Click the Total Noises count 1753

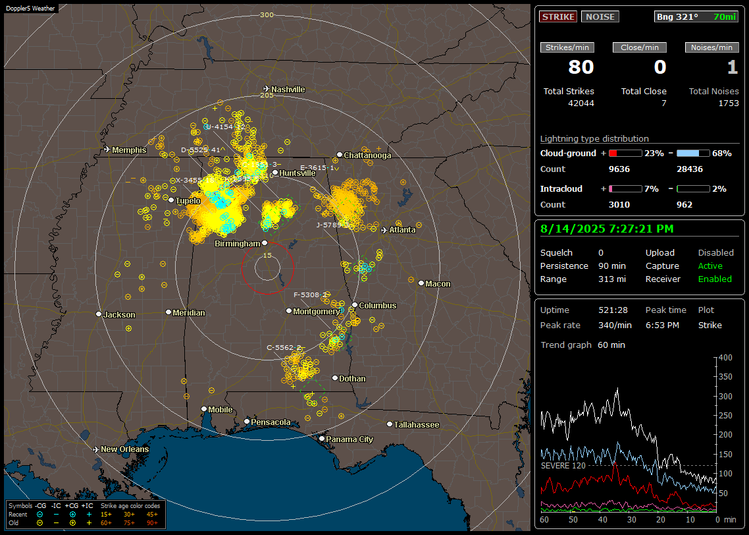(x=729, y=103)
